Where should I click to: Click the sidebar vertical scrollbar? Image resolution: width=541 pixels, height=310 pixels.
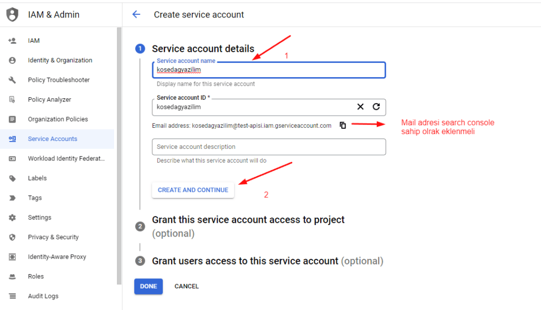pos(119,156)
